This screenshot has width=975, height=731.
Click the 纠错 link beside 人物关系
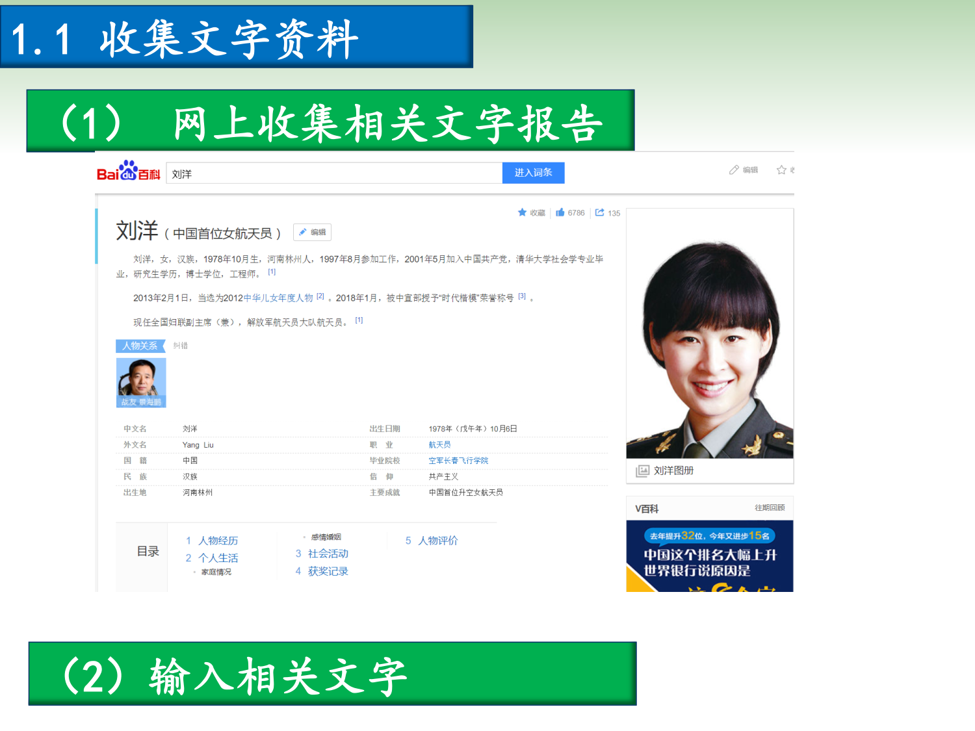pyautogui.click(x=180, y=346)
